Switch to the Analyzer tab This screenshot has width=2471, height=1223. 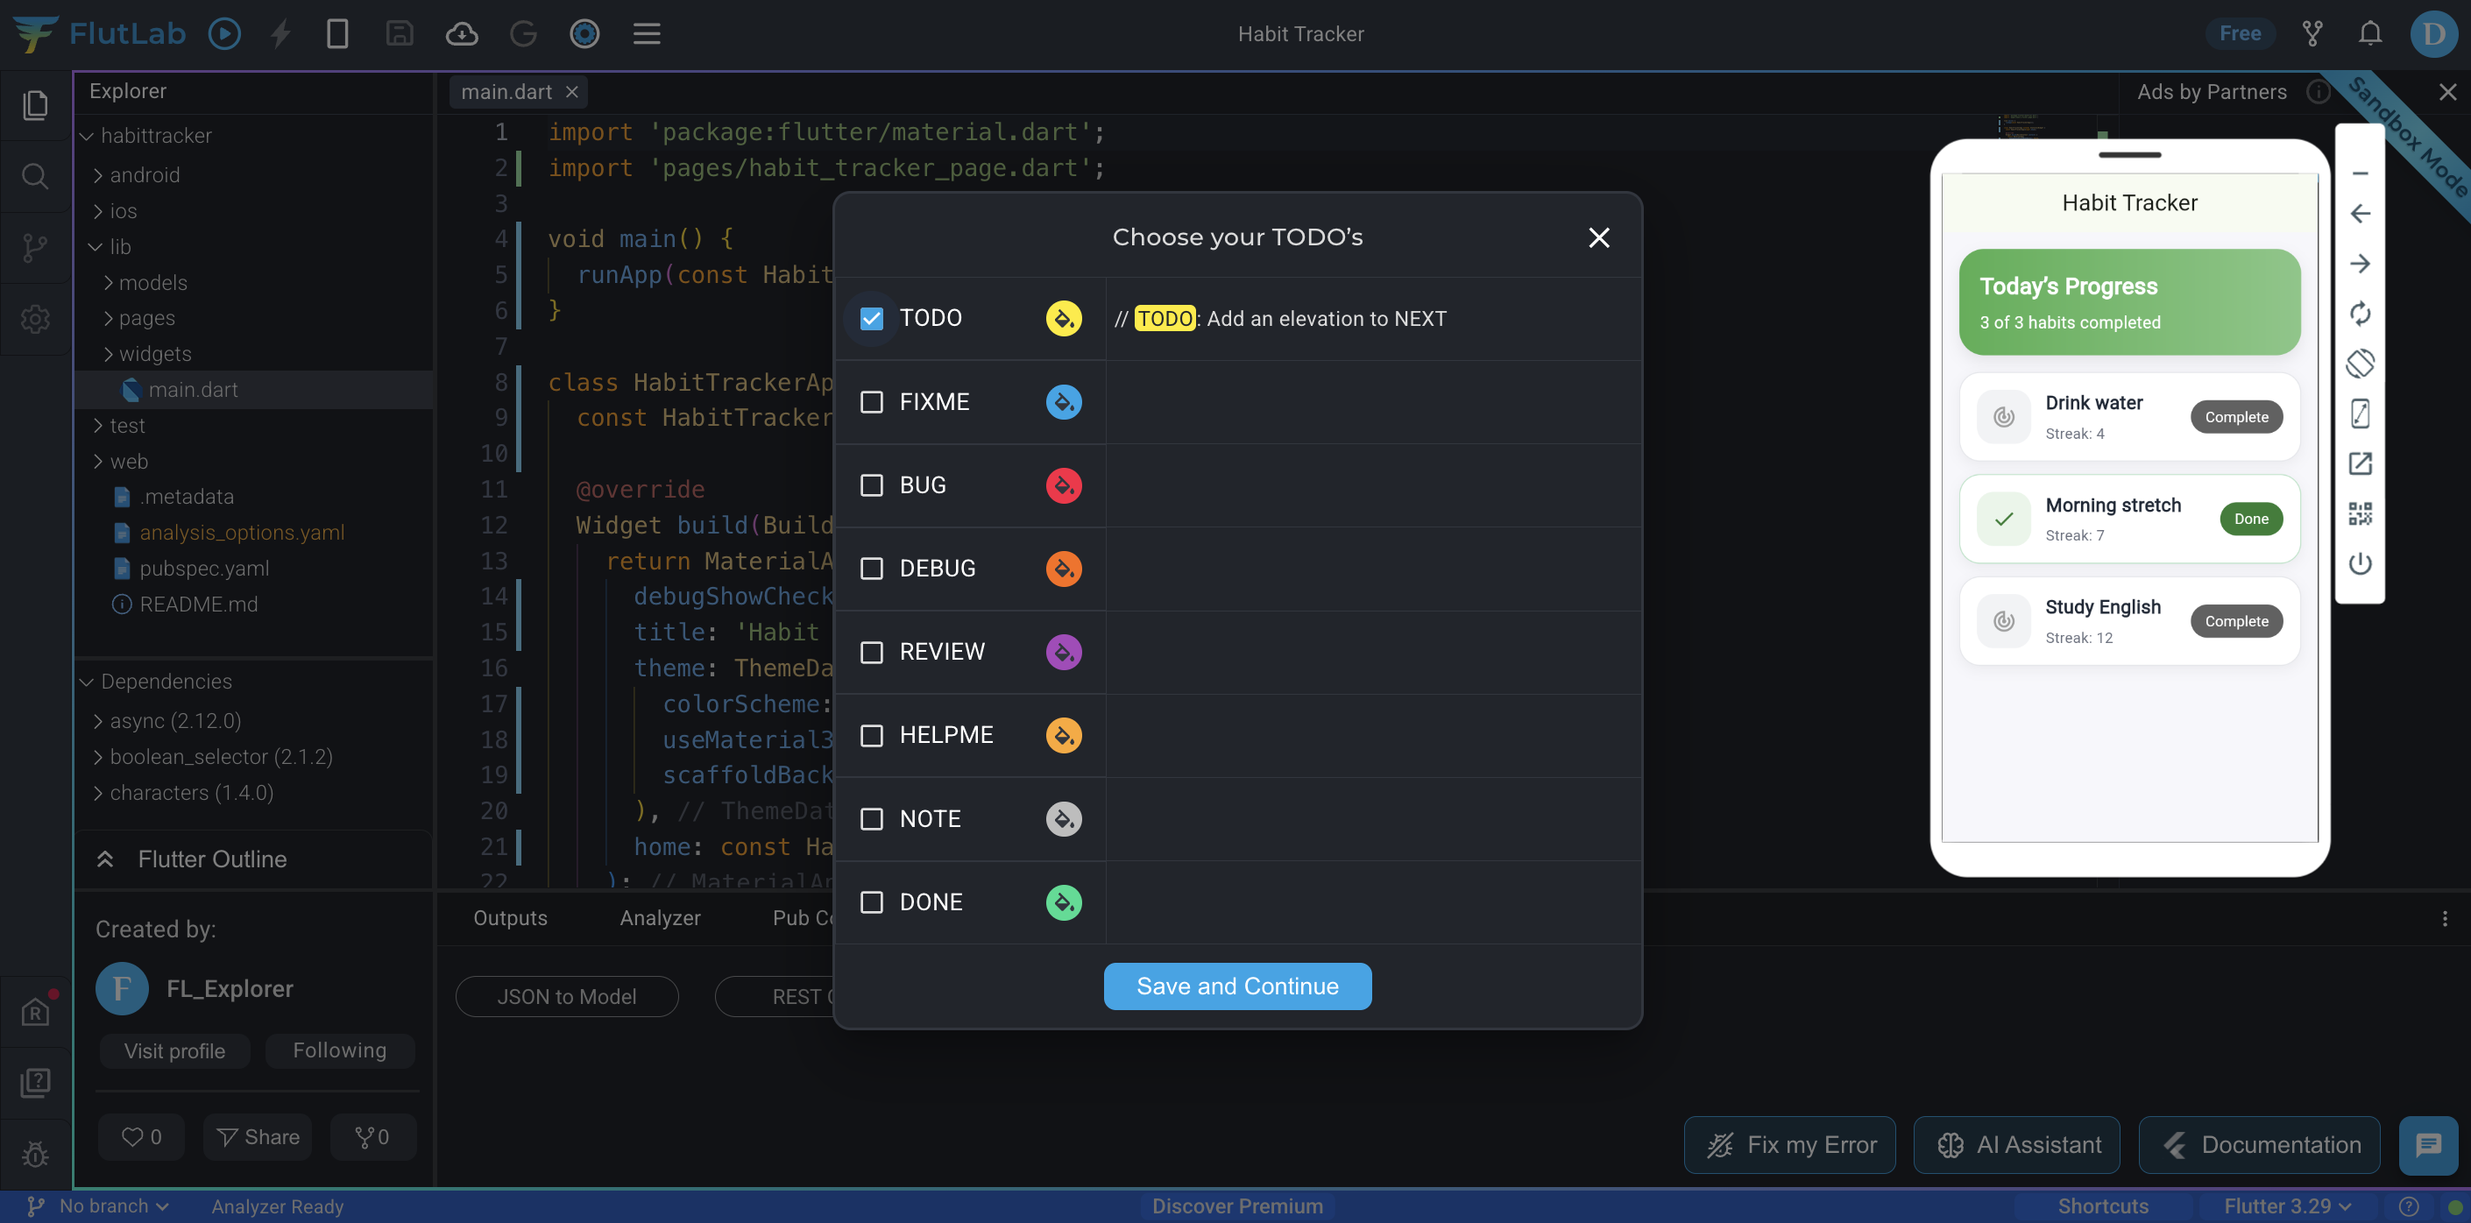click(659, 918)
